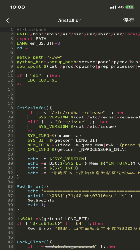Place cursor on #!/bin/bash line
Screen dimensions: 140x250
[x=31, y=30]
